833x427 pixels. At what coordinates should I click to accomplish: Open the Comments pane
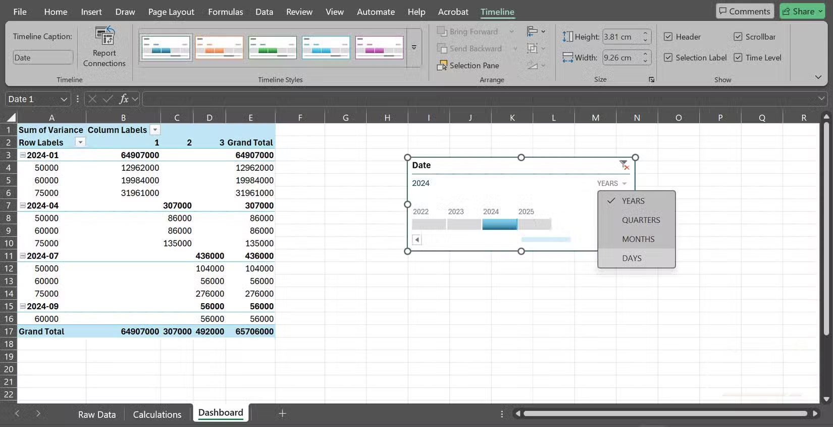click(744, 11)
